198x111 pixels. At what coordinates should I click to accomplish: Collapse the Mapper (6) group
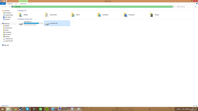pos(18,11)
